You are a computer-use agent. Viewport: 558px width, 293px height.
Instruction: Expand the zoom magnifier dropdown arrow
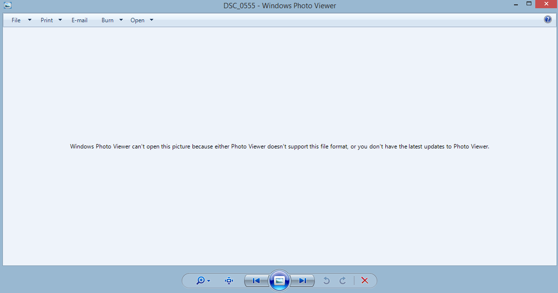pos(208,281)
